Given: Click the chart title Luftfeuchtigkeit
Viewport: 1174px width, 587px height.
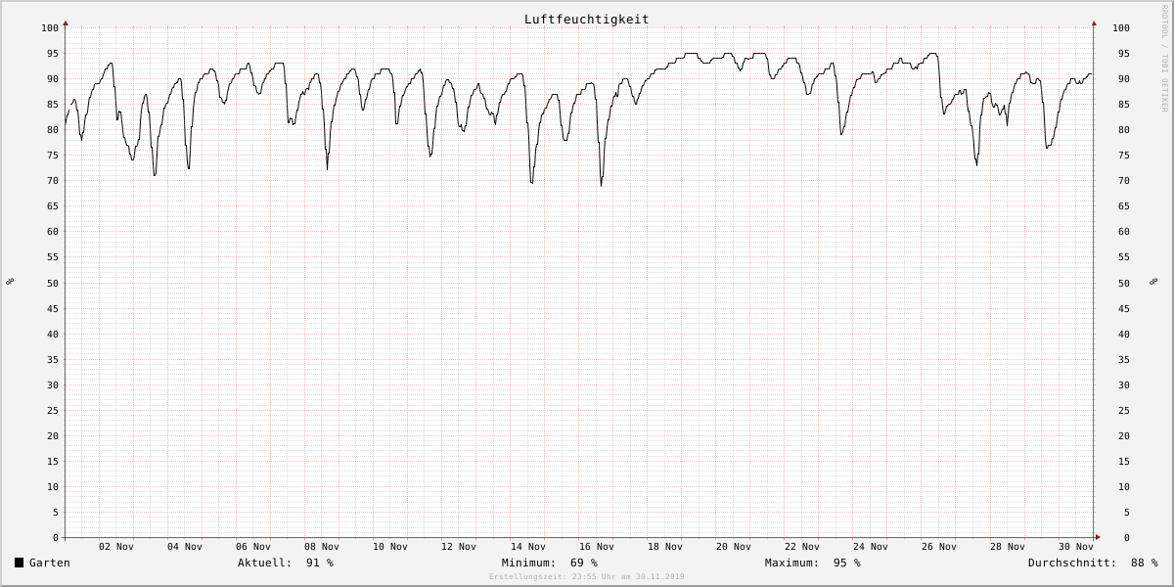Looking at the screenshot, I should point(586,19).
